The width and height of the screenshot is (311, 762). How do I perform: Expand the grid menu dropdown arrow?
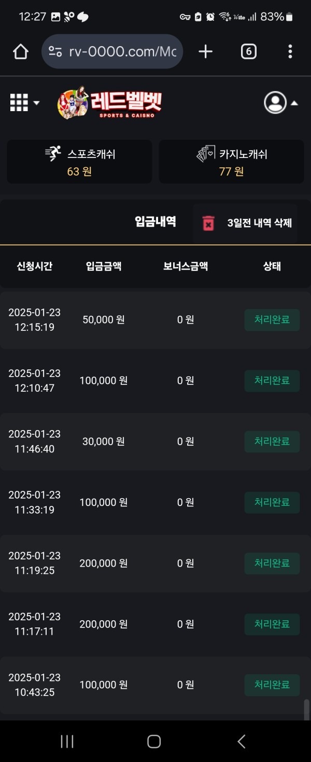pyautogui.click(x=36, y=103)
